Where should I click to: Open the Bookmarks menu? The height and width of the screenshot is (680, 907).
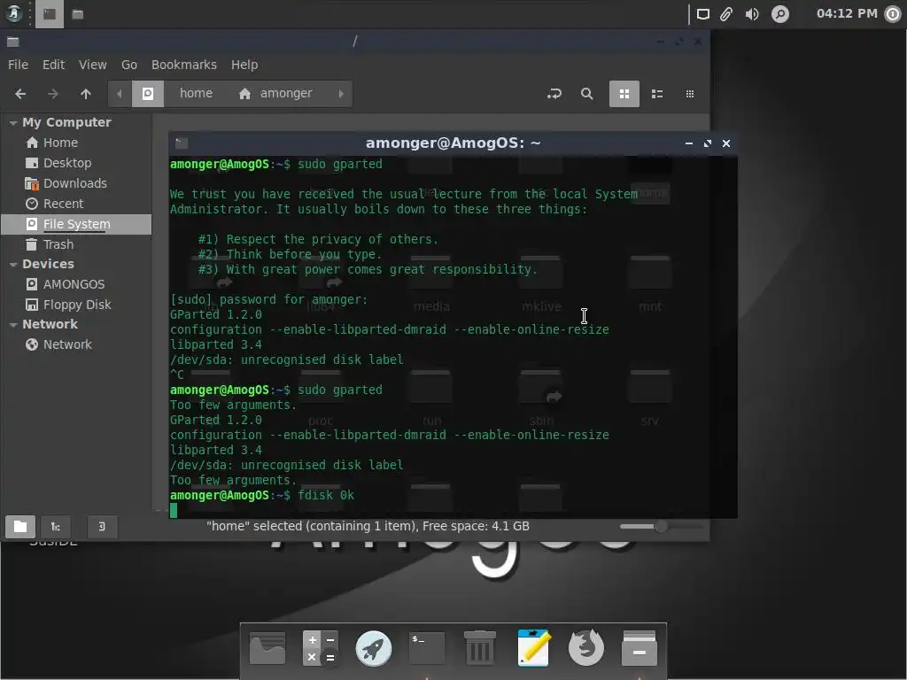[x=184, y=65]
